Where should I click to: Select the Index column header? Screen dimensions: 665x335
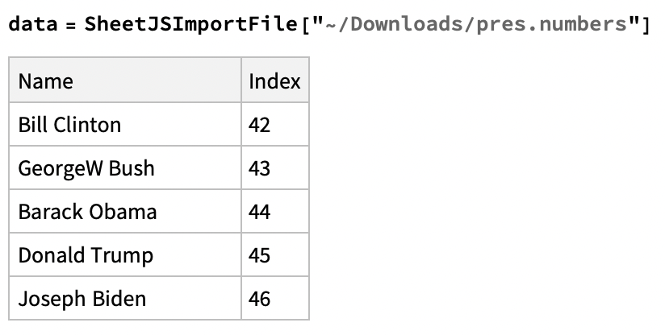click(x=274, y=81)
